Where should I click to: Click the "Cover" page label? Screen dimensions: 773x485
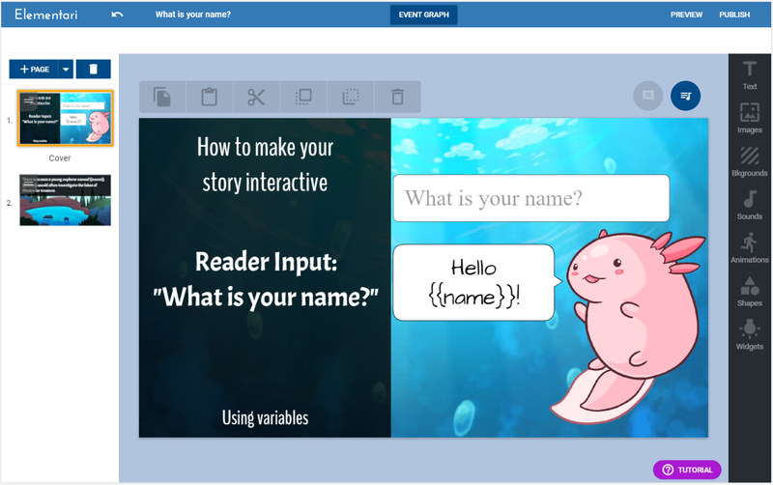[60, 158]
